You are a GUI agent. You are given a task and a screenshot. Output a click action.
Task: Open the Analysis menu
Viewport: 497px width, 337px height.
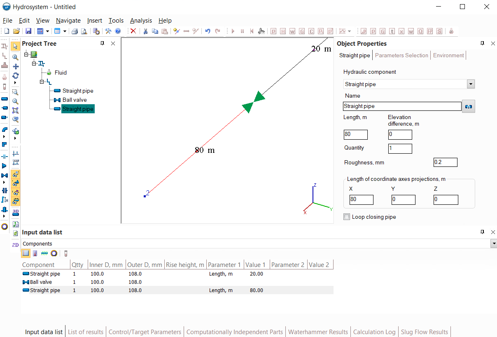click(x=141, y=21)
